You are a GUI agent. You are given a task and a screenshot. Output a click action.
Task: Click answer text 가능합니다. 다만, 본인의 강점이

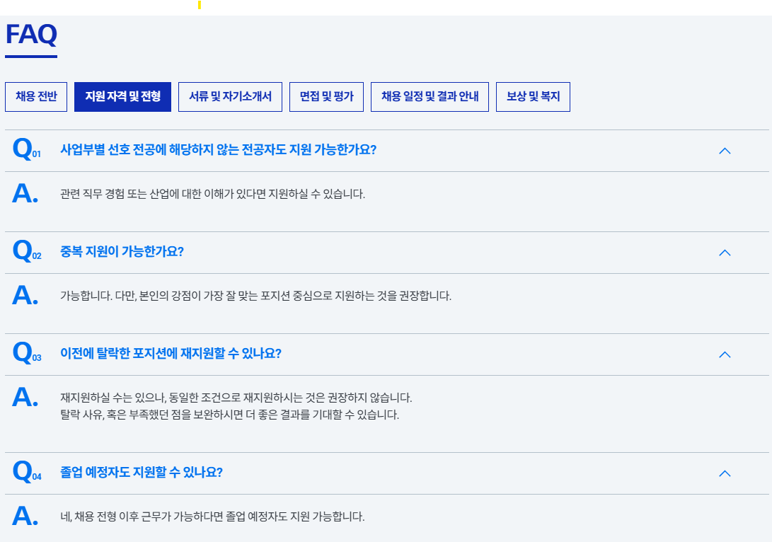(x=255, y=296)
